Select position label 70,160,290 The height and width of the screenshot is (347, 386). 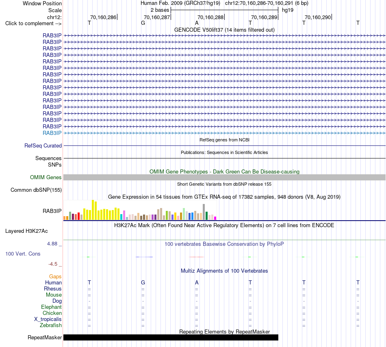click(318, 17)
